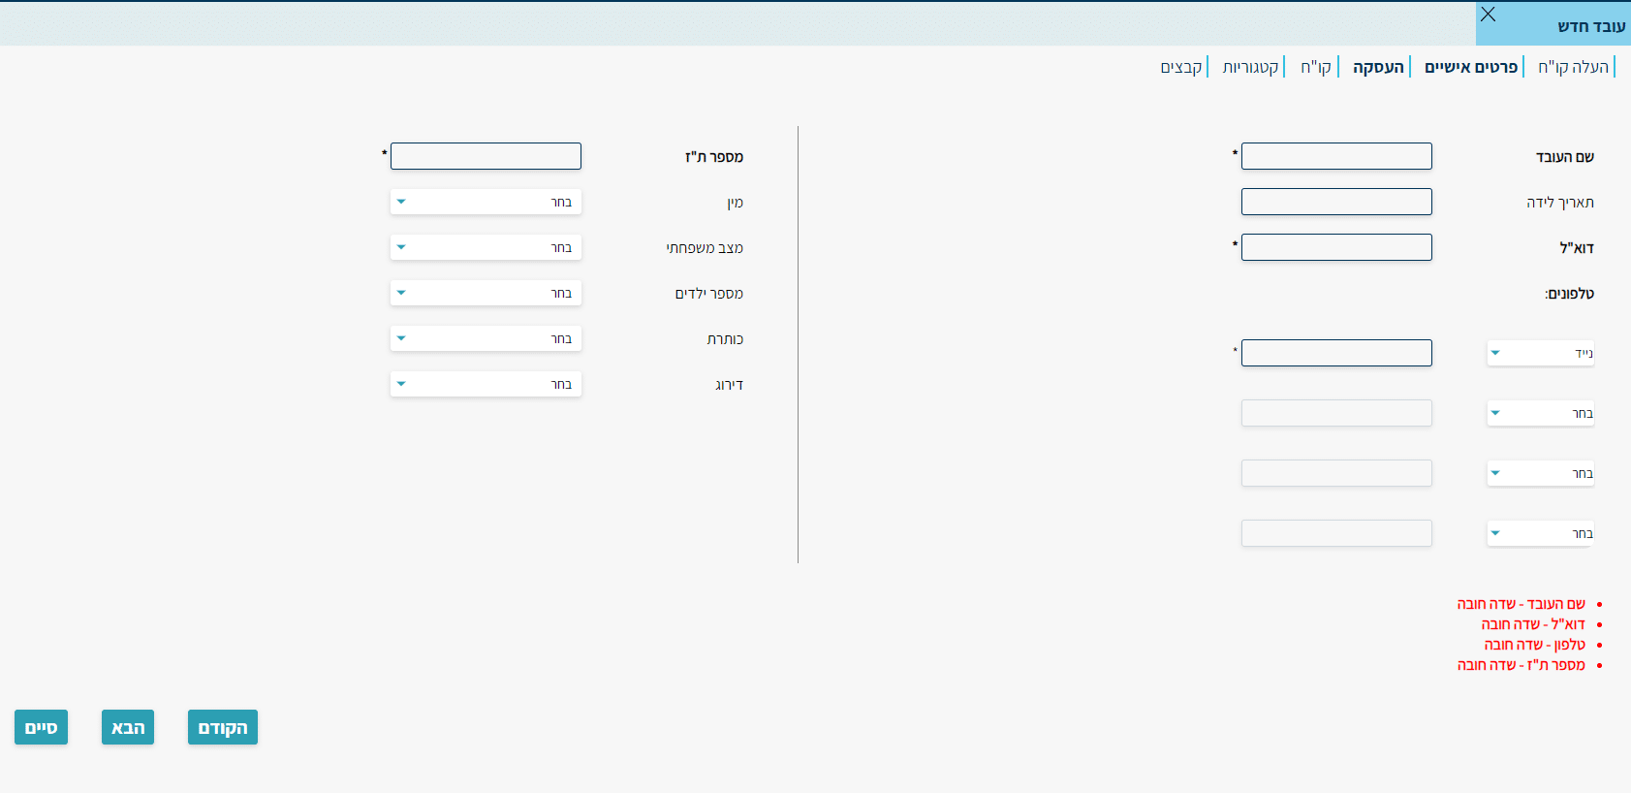Focus the מספר ת"ז input field

[486, 156]
